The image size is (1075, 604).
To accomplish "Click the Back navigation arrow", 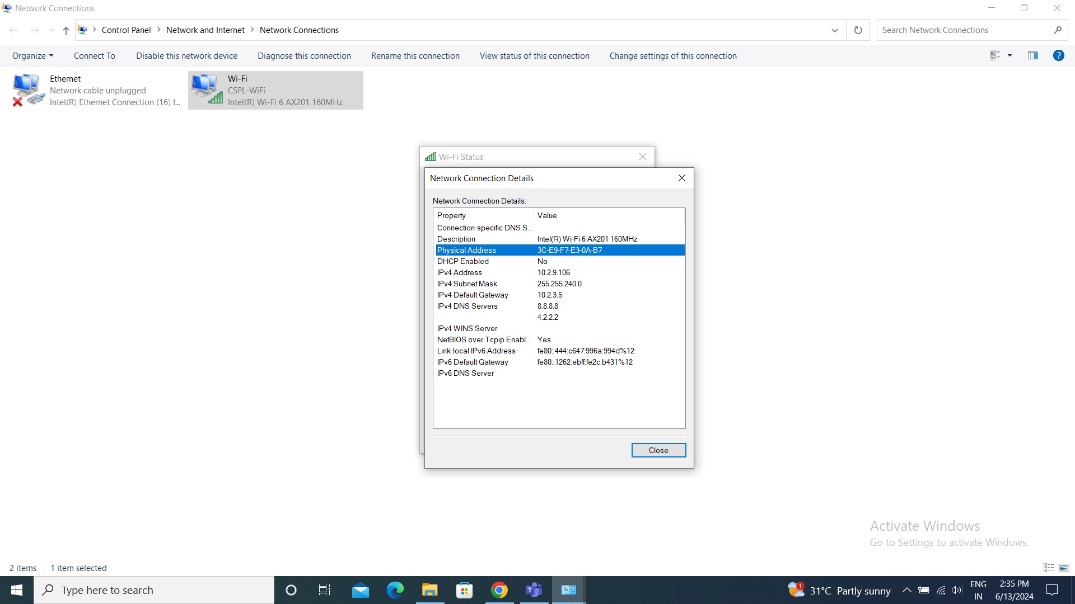I will (x=13, y=30).
